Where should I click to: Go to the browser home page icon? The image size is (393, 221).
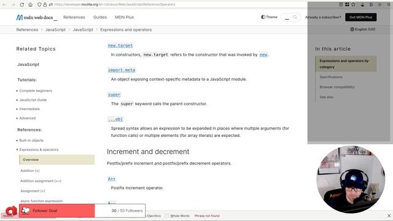[30, 4]
